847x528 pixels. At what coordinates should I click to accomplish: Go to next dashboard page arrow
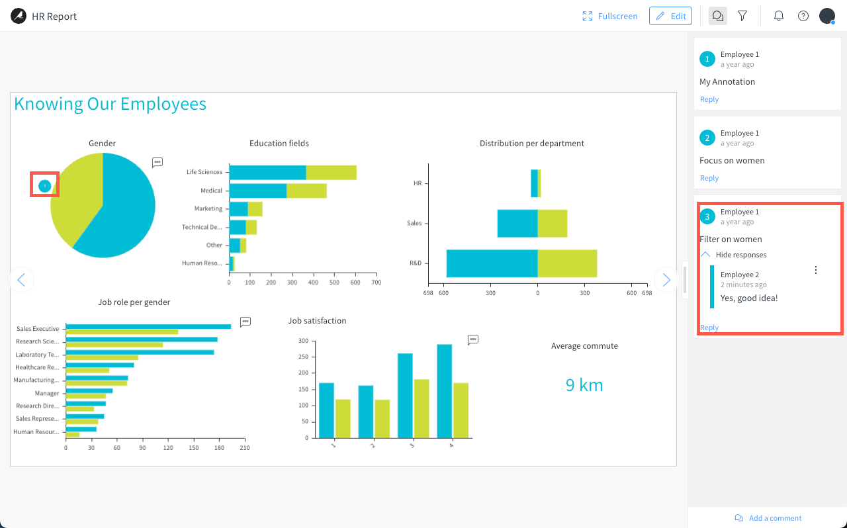pos(666,280)
